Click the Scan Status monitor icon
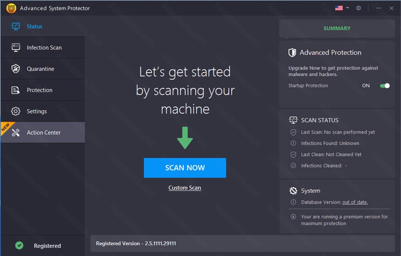 click(293, 120)
